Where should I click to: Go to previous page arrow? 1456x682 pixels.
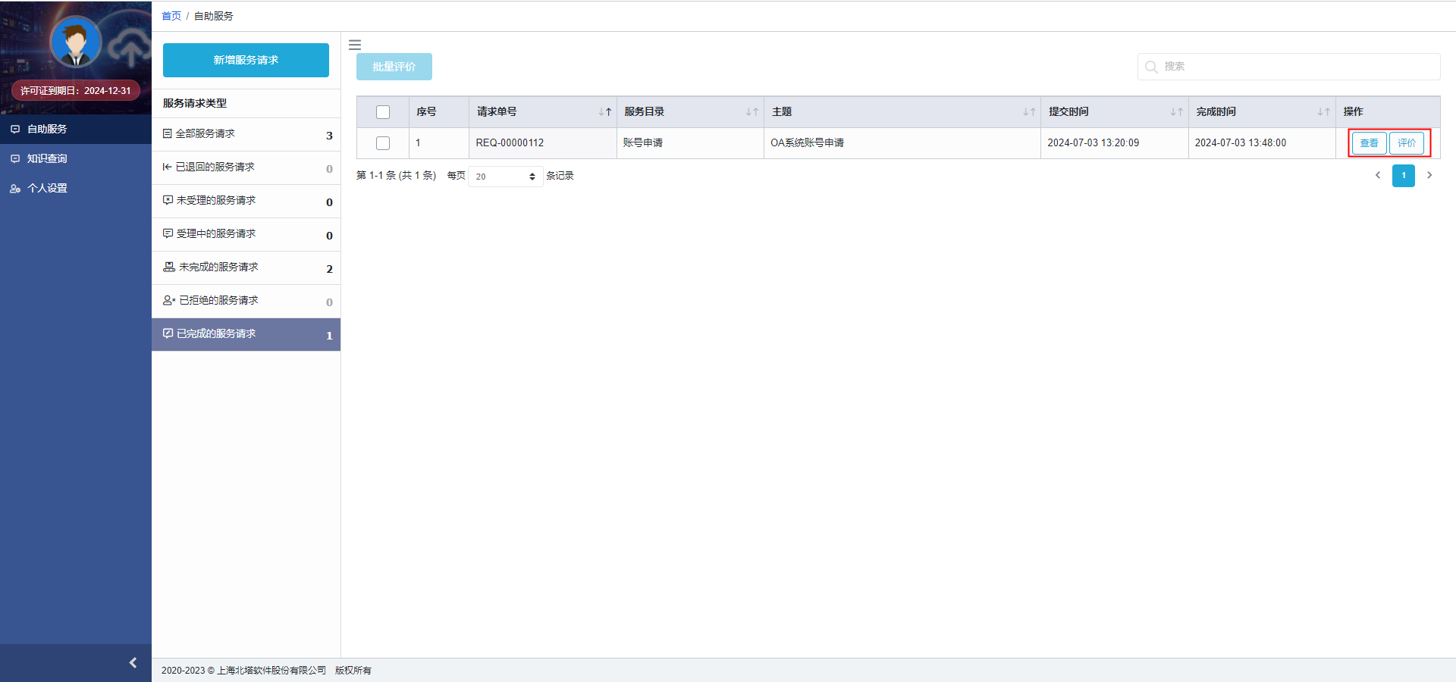pos(1378,175)
